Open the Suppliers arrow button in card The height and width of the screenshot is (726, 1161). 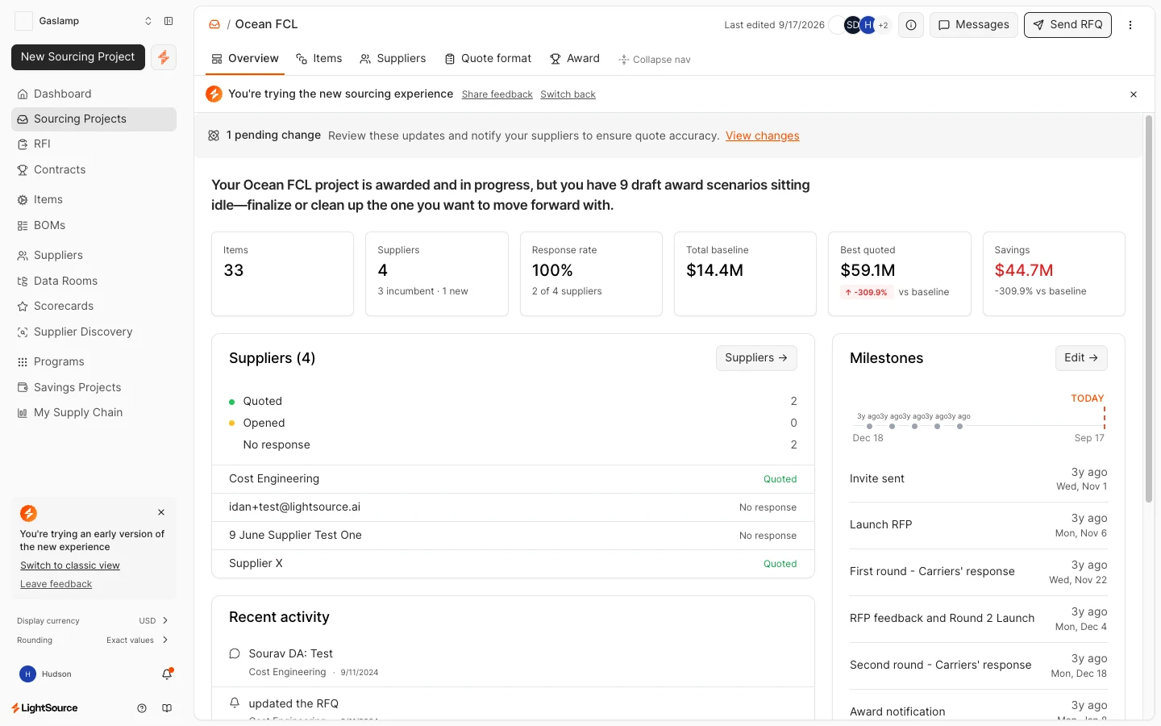756,358
